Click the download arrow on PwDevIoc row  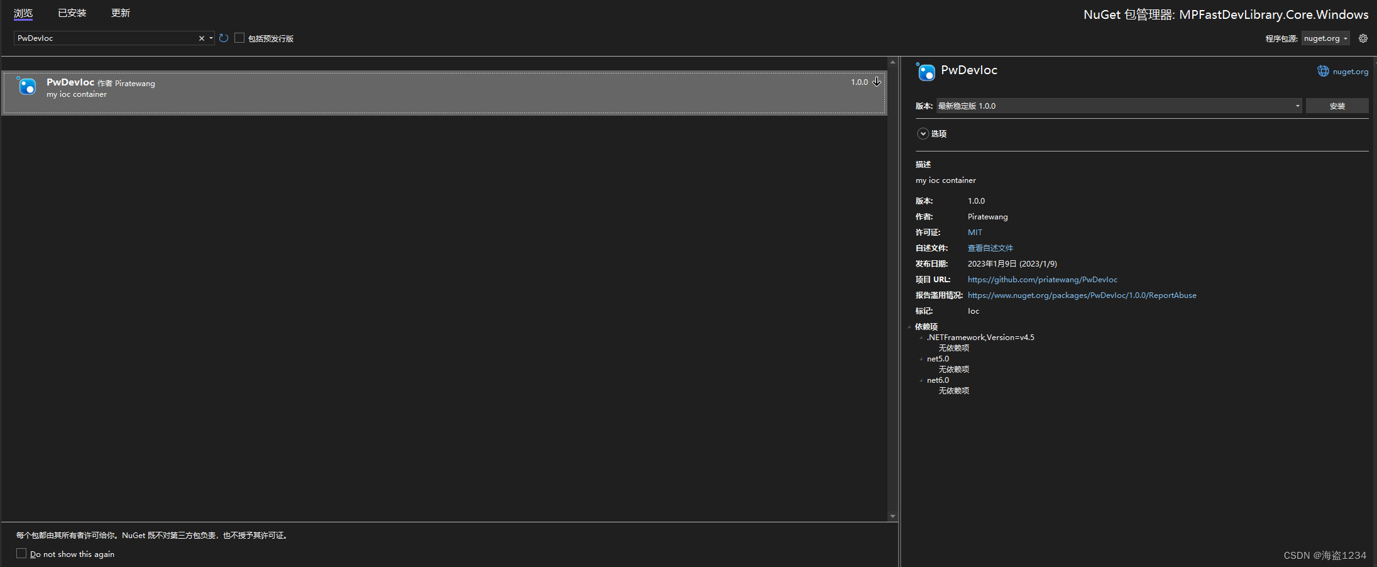877,82
